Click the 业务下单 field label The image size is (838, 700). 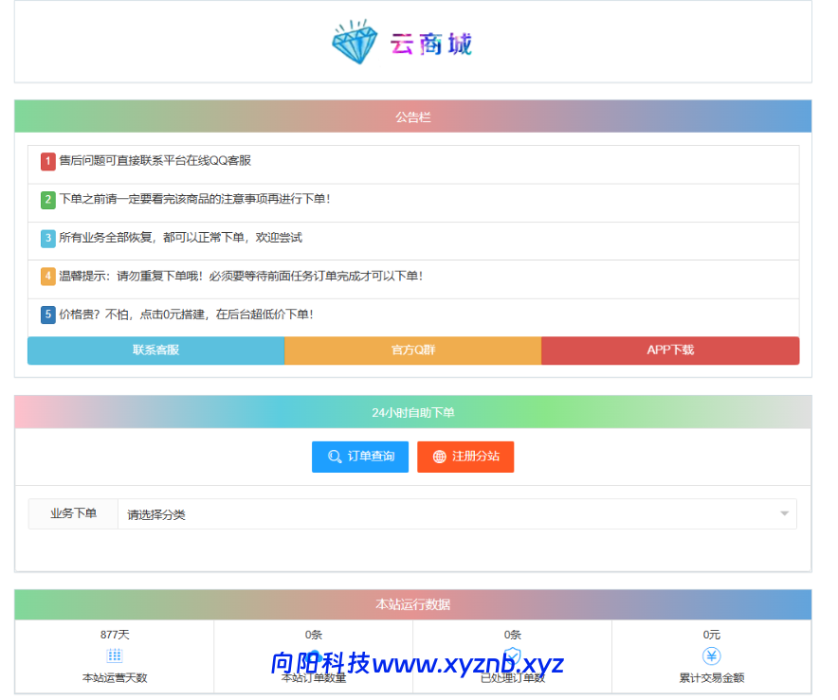73,513
